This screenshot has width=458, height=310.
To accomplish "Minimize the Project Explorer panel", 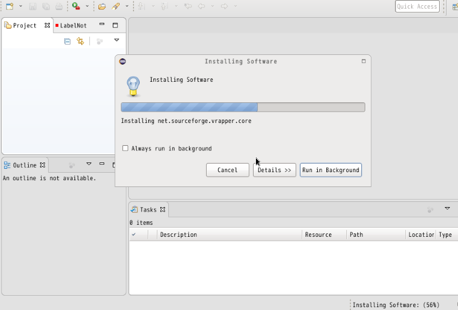I will 102,24.
